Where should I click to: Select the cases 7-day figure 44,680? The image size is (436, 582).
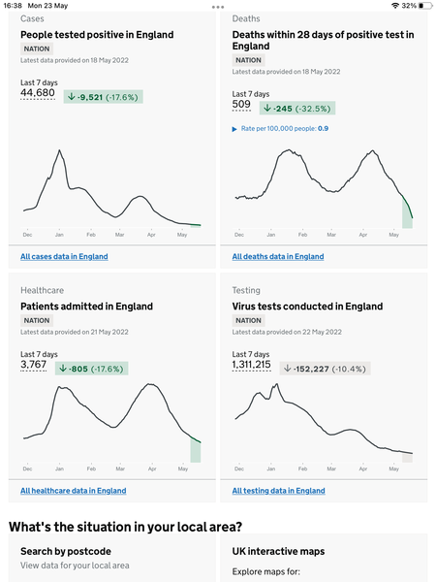[38, 93]
